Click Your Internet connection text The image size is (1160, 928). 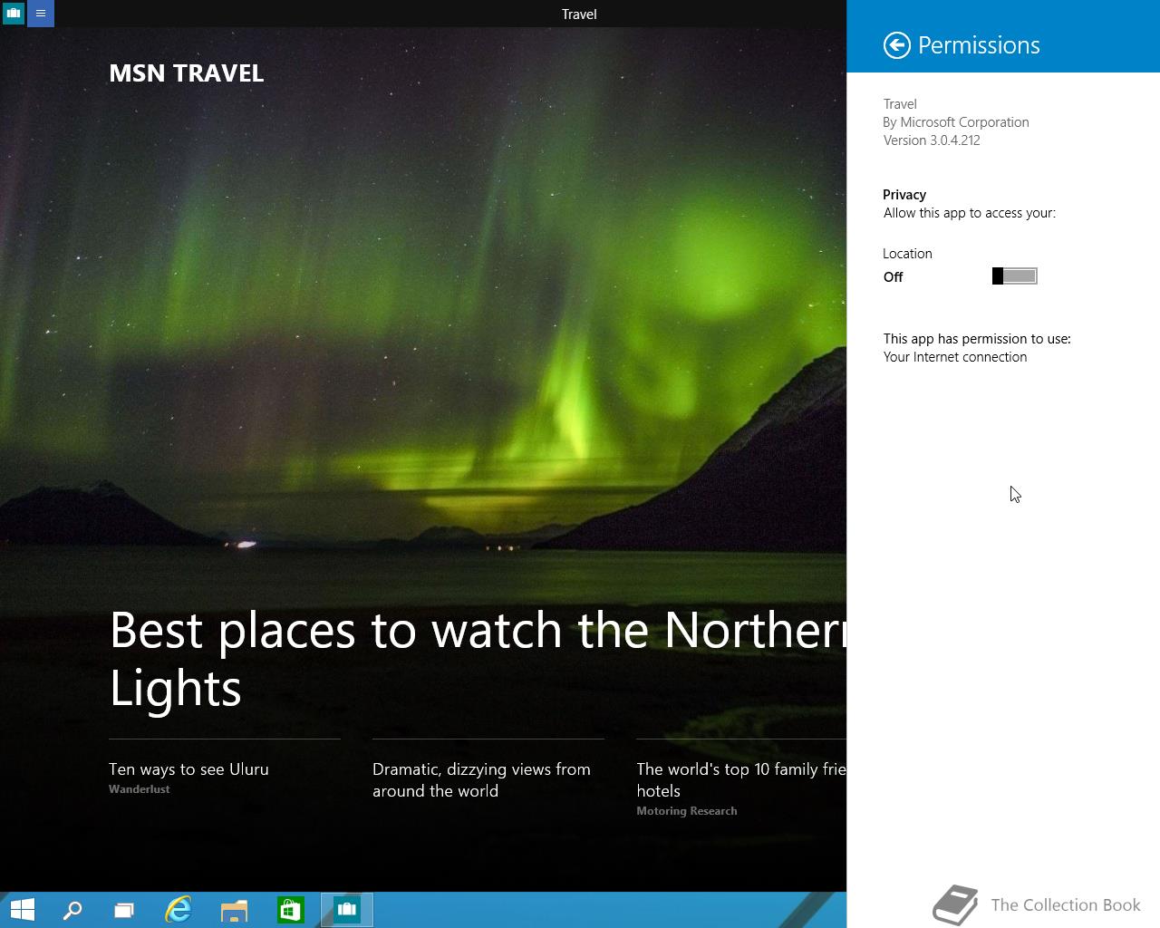[955, 357]
